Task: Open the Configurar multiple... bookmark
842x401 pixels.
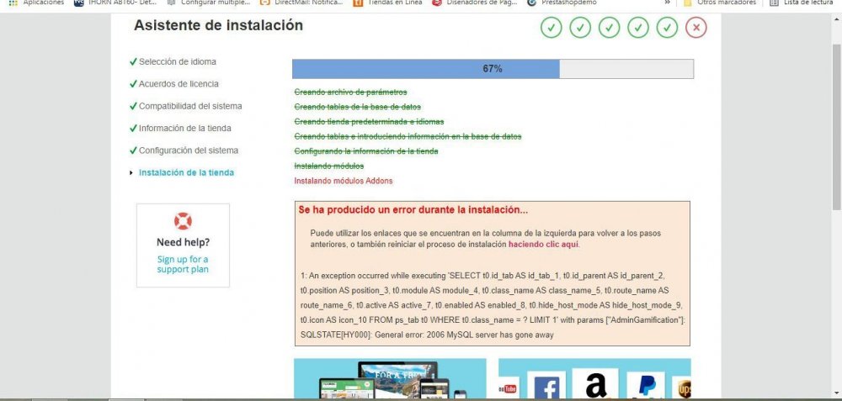Action: (x=208, y=3)
